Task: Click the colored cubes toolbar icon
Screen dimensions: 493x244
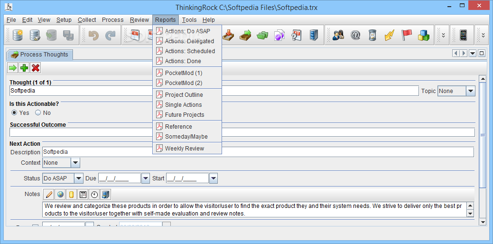Action: (x=423, y=35)
